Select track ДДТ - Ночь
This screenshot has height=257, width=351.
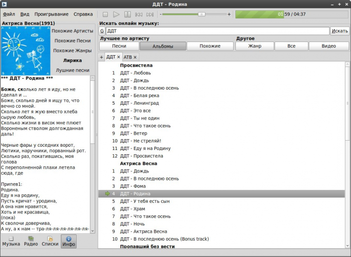coord(221,224)
